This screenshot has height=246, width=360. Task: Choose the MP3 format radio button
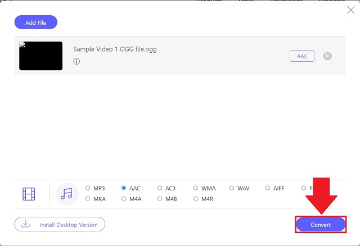point(88,188)
